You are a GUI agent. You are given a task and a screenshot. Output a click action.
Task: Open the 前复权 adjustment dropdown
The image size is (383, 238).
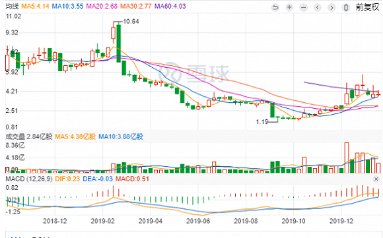pyautogui.click(x=367, y=7)
